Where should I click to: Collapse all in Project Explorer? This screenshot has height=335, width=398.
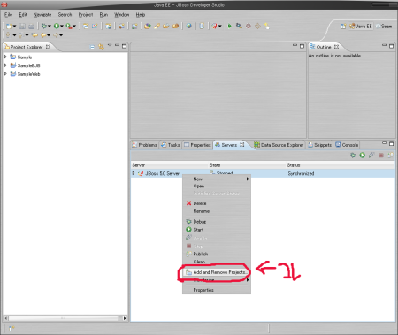tap(92, 47)
